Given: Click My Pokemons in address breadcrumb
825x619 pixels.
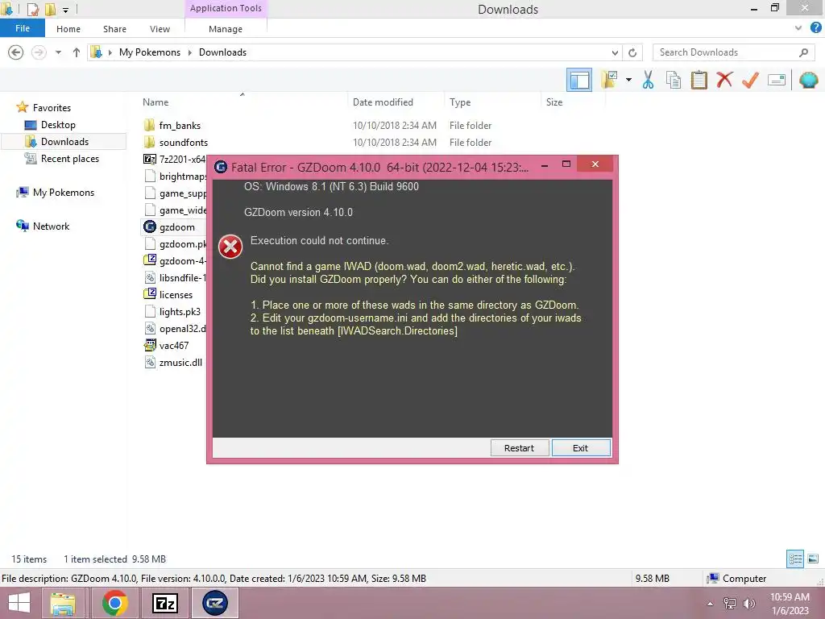Looking at the screenshot, I should click(x=149, y=52).
